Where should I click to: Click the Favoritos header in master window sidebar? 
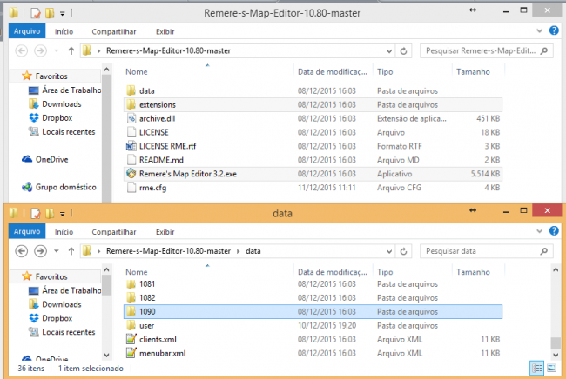tap(51, 76)
